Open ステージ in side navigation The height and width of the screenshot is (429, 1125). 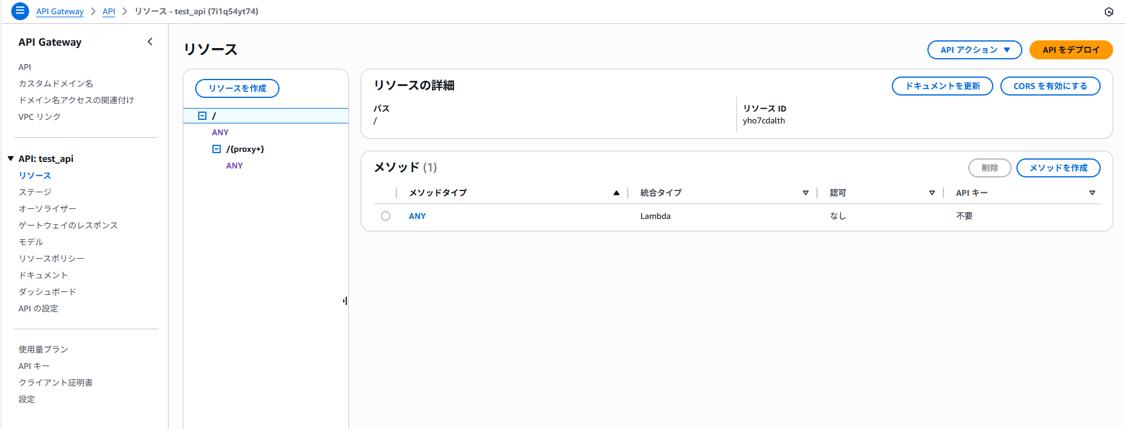click(x=35, y=192)
